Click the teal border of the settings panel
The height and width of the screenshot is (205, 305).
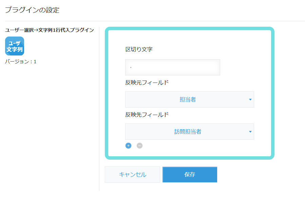click(190, 28)
